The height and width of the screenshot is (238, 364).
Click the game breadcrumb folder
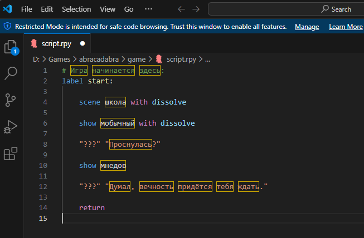(x=137, y=59)
